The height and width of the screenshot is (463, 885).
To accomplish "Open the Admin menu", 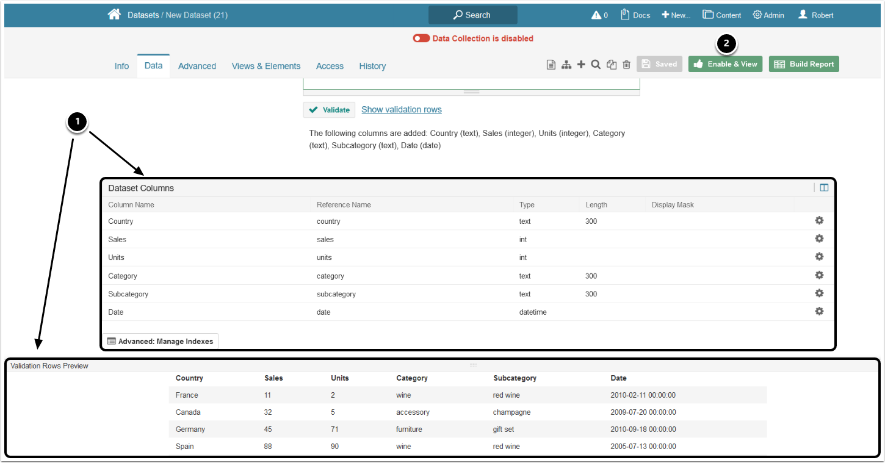I will coord(768,15).
